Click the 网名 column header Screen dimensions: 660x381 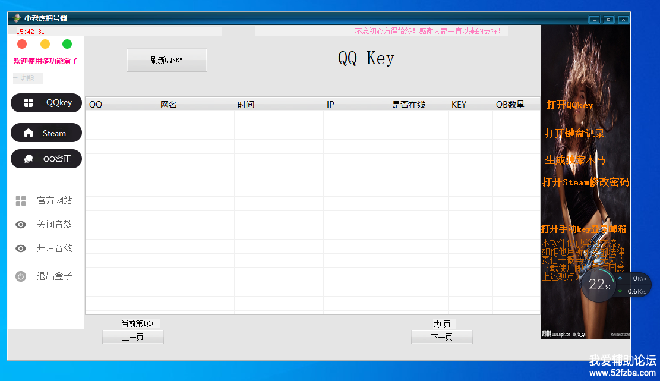point(195,105)
